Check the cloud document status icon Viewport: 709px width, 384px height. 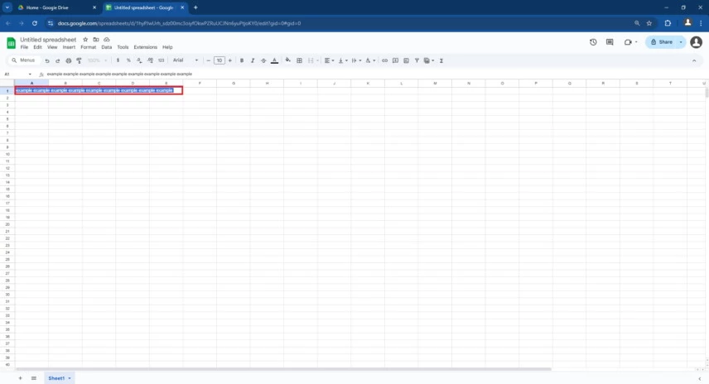click(x=107, y=40)
